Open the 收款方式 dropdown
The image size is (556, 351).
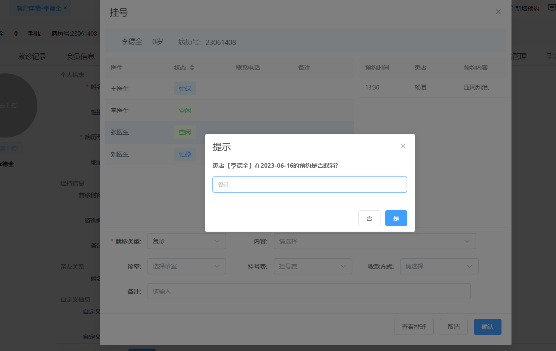439,266
